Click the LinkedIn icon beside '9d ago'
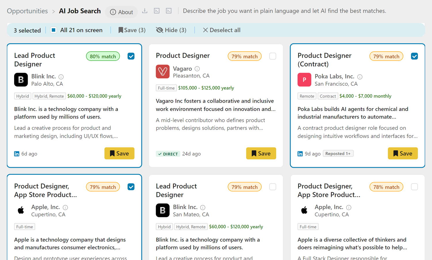This screenshot has width=432, height=260. tap(300, 154)
